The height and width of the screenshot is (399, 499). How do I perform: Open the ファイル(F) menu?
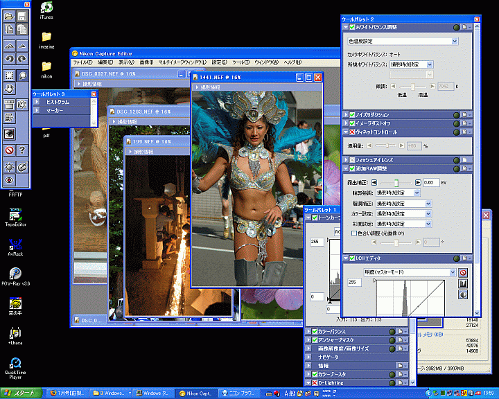click(82, 62)
